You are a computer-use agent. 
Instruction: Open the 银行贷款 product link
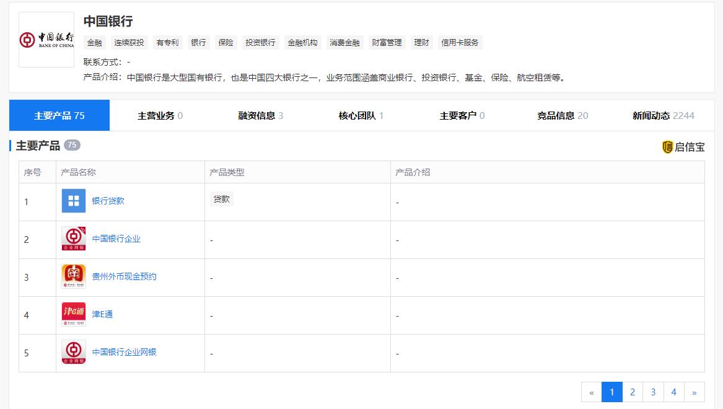tap(108, 201)
